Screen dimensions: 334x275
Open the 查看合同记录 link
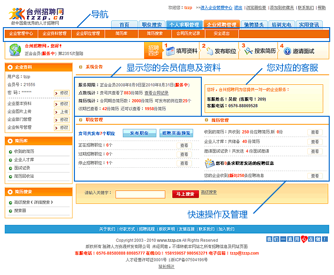tap(157, 93)
